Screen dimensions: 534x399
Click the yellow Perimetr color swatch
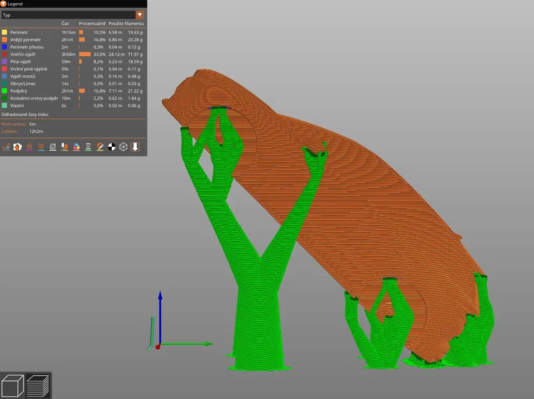(x=4, y=31)
